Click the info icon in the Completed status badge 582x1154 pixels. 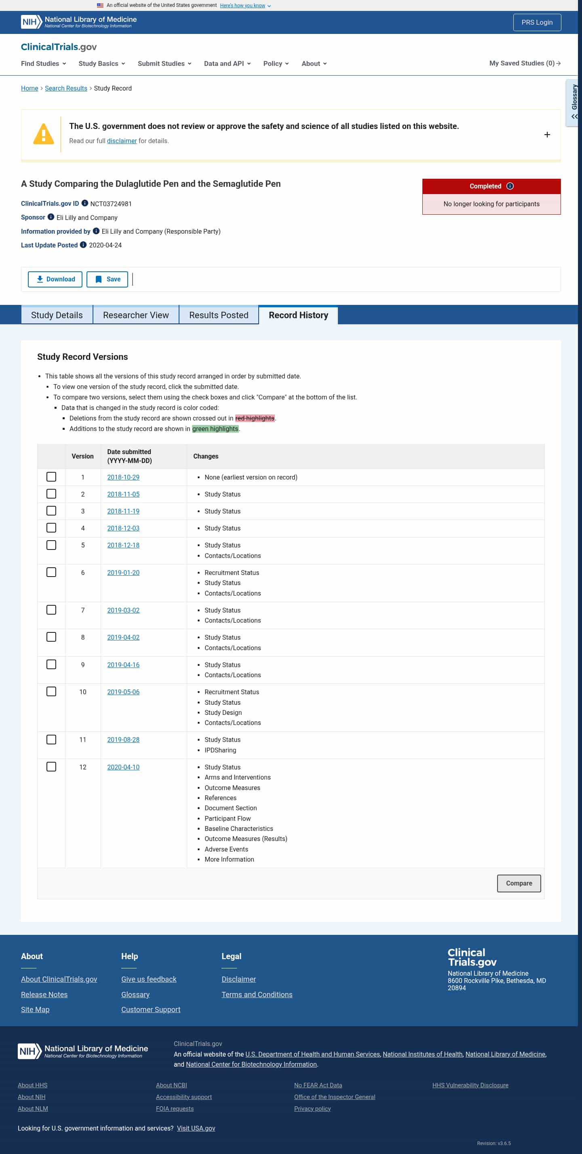510,186
